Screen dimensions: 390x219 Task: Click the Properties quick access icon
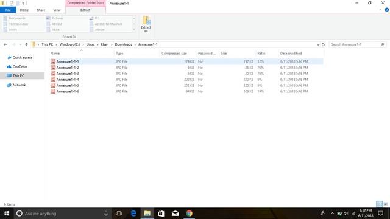click(x=12, y=3)
